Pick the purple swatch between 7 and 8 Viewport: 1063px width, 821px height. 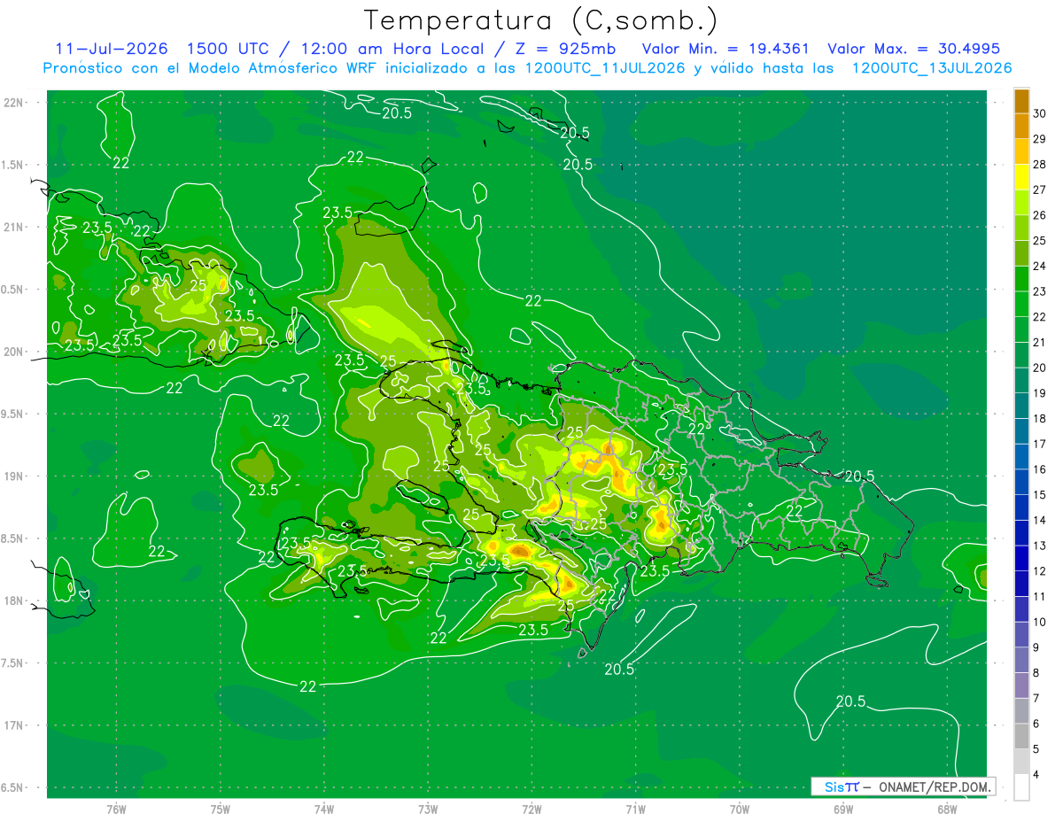pos(1021,685)
